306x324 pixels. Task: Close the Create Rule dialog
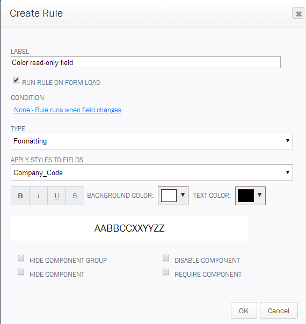pyautogui.click(x=298, y=13)
